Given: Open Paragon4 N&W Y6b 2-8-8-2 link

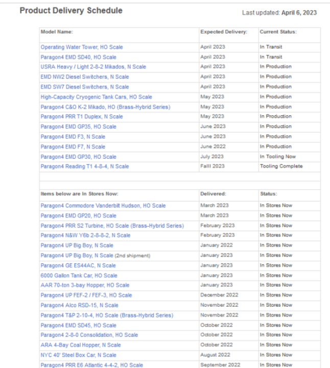Looking at the screenshot, I should pyautogui.click(x=85, y=235).
